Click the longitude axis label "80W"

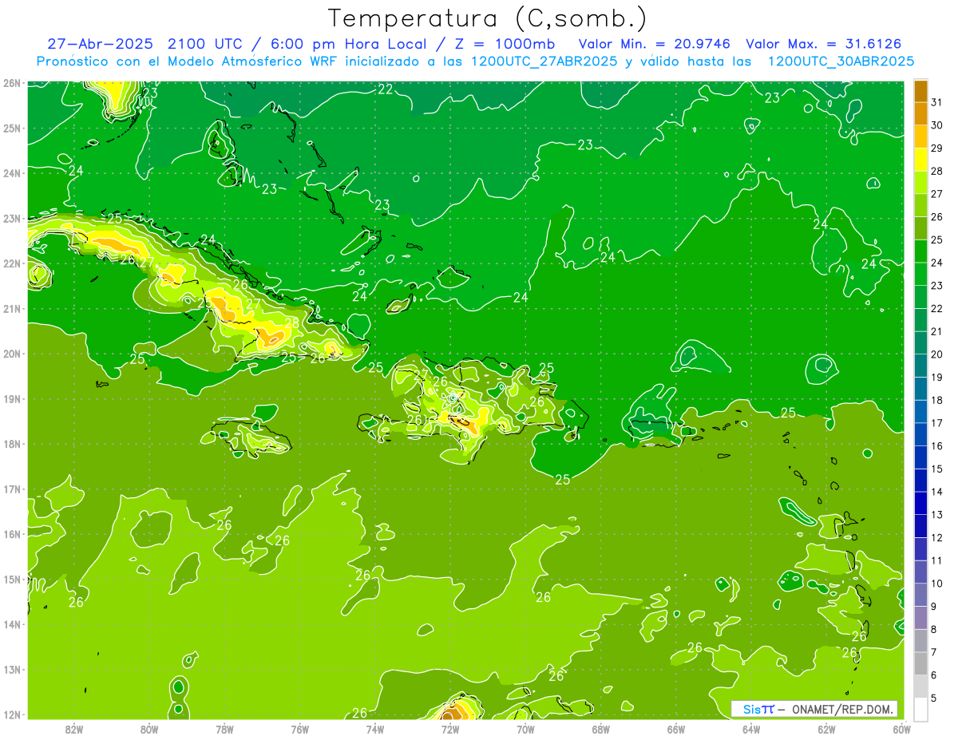click(149, 729)
